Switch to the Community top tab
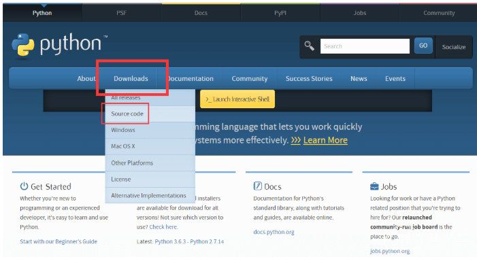This screenshot has width=477, height=257. coord(439,13)
